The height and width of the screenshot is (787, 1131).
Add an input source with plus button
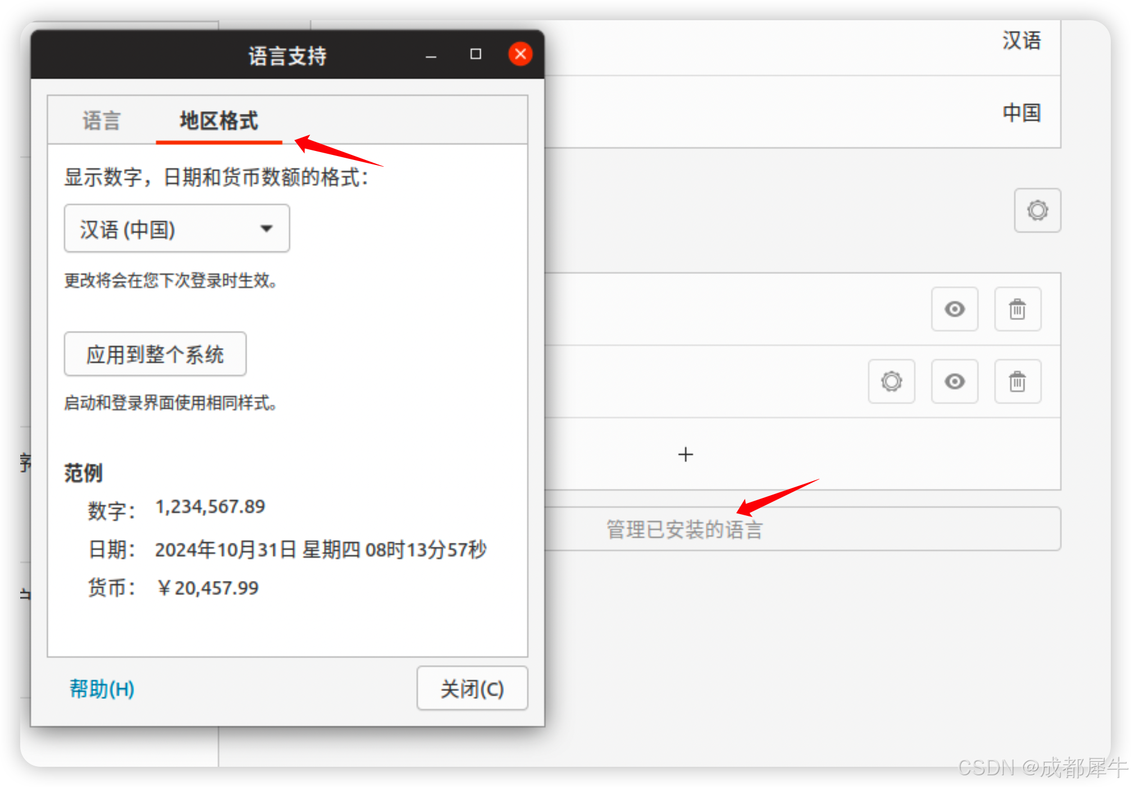coord(686,454)
